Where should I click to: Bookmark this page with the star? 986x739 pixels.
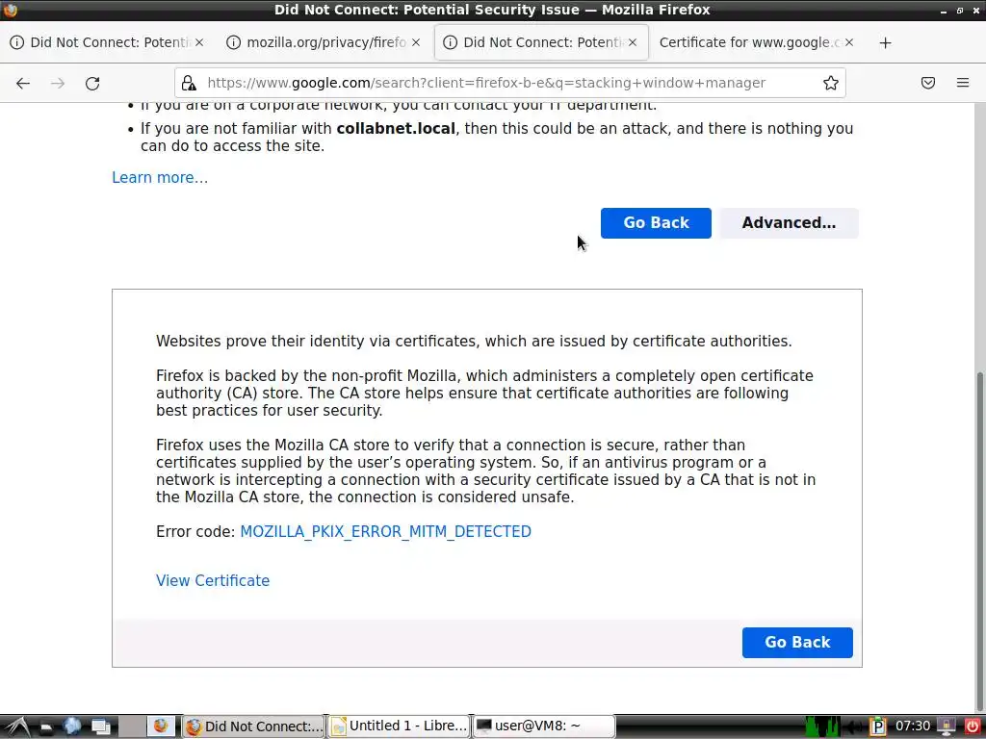coord(831,83)
